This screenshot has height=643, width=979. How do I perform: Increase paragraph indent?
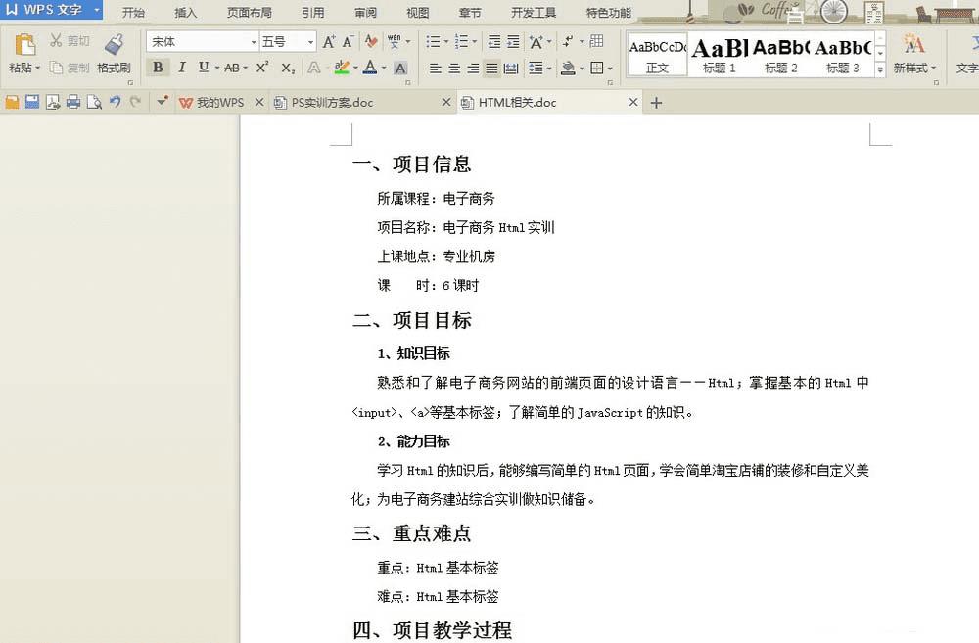coord(513,42)
